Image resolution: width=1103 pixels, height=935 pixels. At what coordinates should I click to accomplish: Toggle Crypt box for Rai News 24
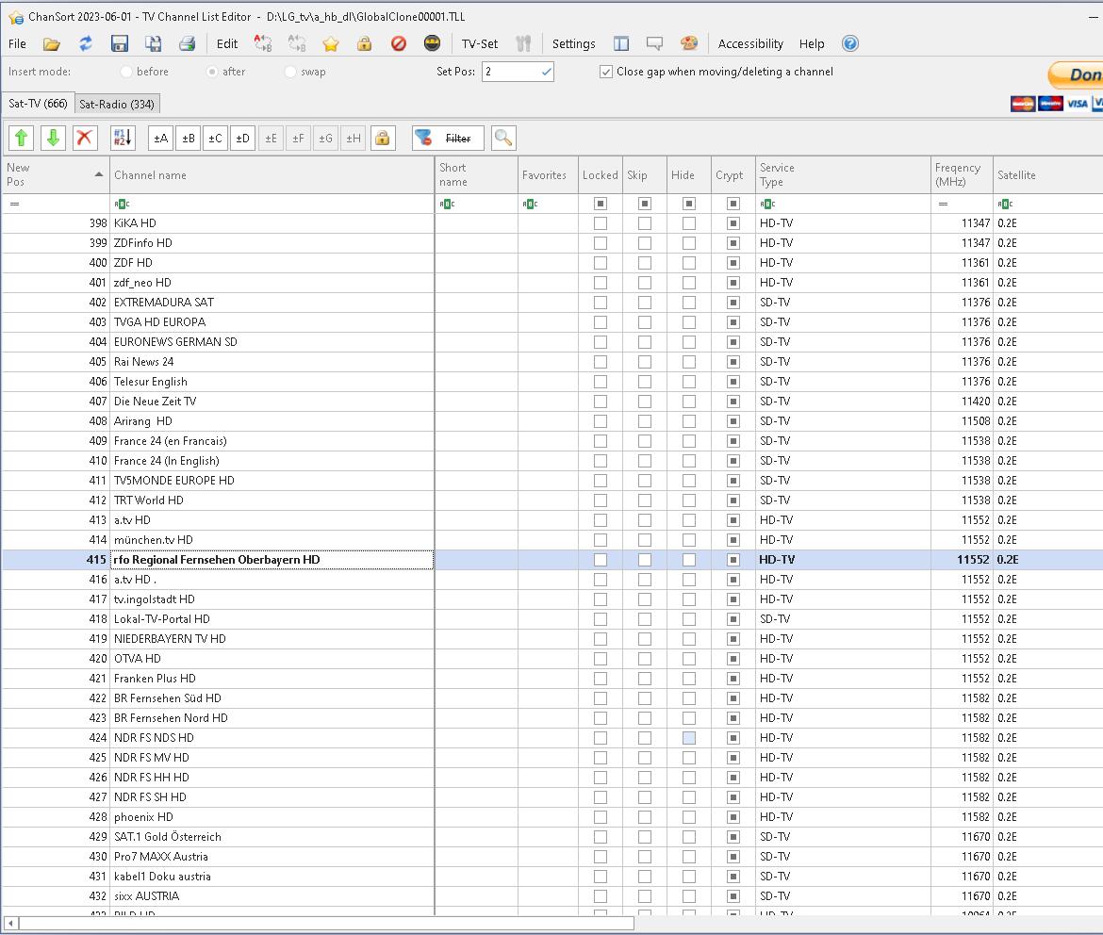(x=733, y=362)
